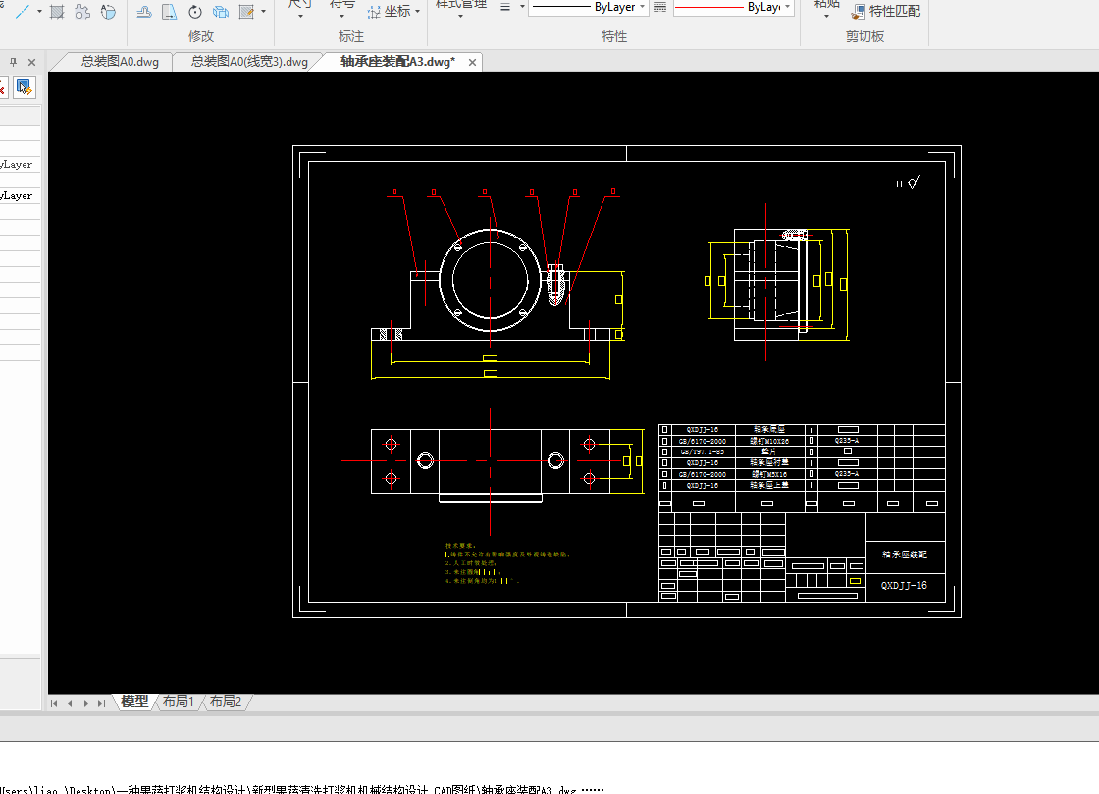
Task: Open the 布局1 layout tab
Action: [178, 702]
